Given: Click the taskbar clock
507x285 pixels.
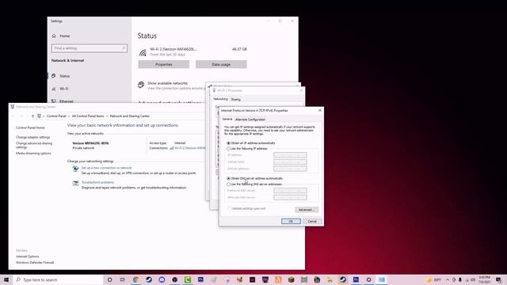Looking at the screenshot, I should pyautogui.click(x=485, y=279).
